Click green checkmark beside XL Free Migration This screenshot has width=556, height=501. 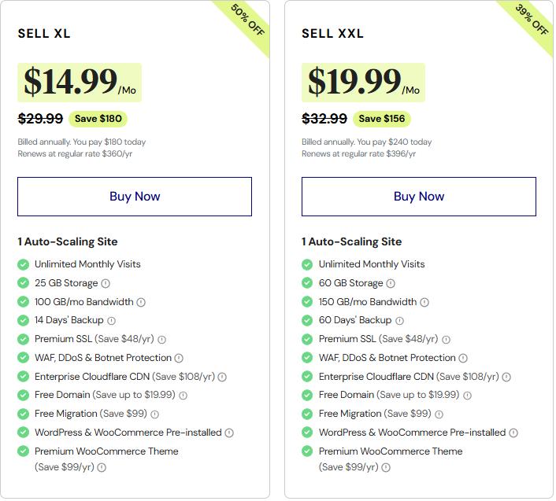click(24, 414)
